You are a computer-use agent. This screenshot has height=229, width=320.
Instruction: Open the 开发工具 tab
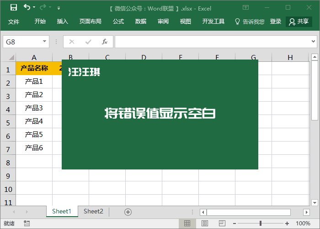213,21
